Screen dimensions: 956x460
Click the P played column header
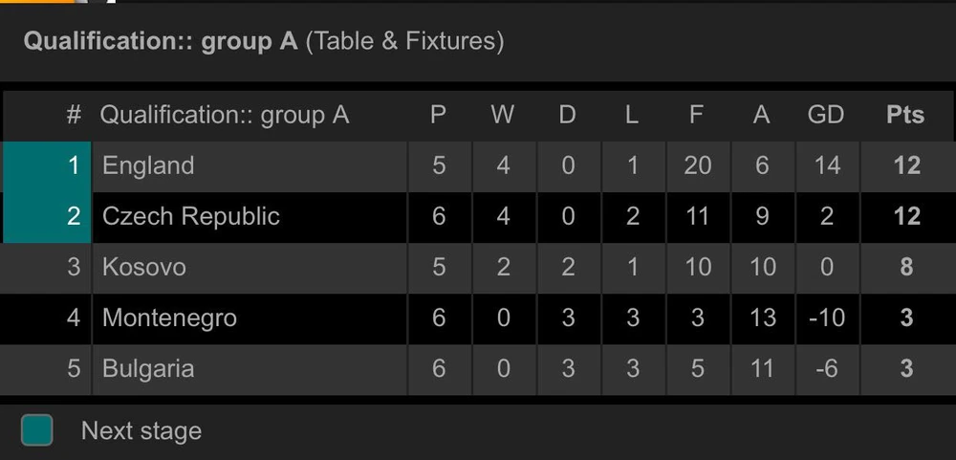pos(438,115)
